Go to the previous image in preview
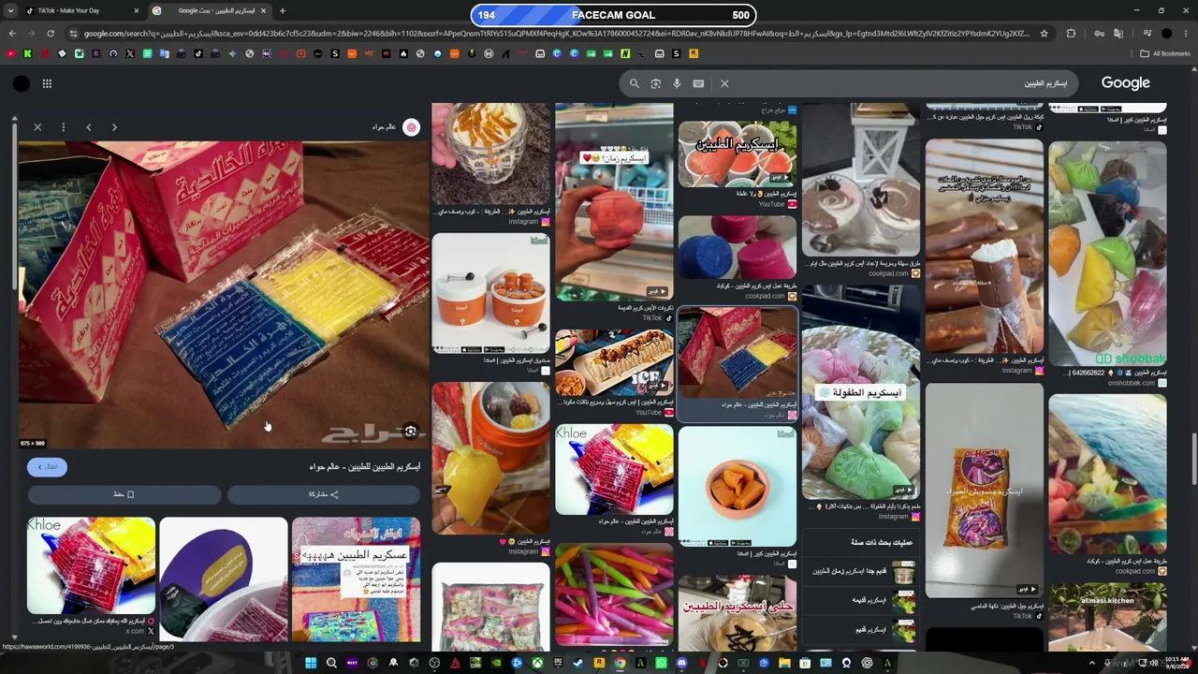 tap(89, 127)
